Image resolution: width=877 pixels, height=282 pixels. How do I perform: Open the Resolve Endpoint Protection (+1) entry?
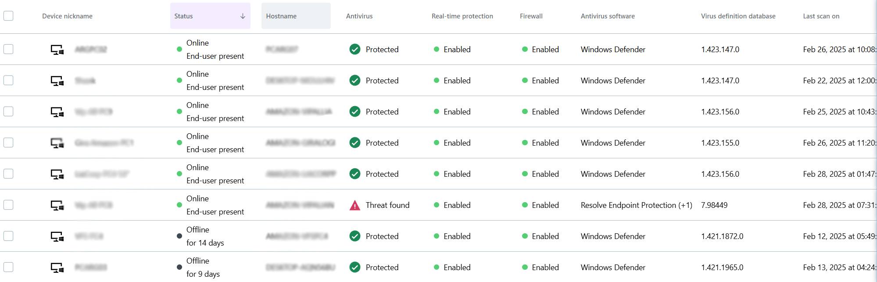tap(636, 205)
